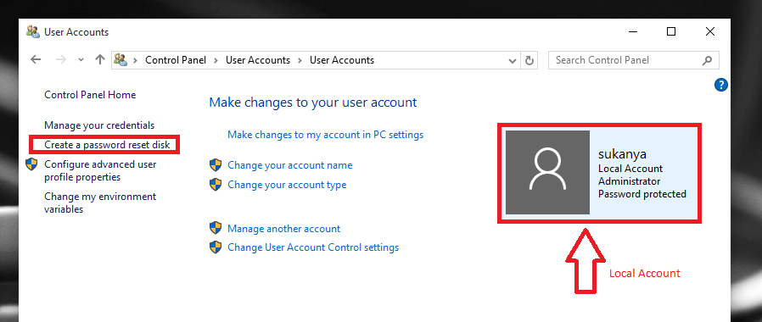
Task: Select first User Accounts breadcrumb segment
Action: (258, 60)
